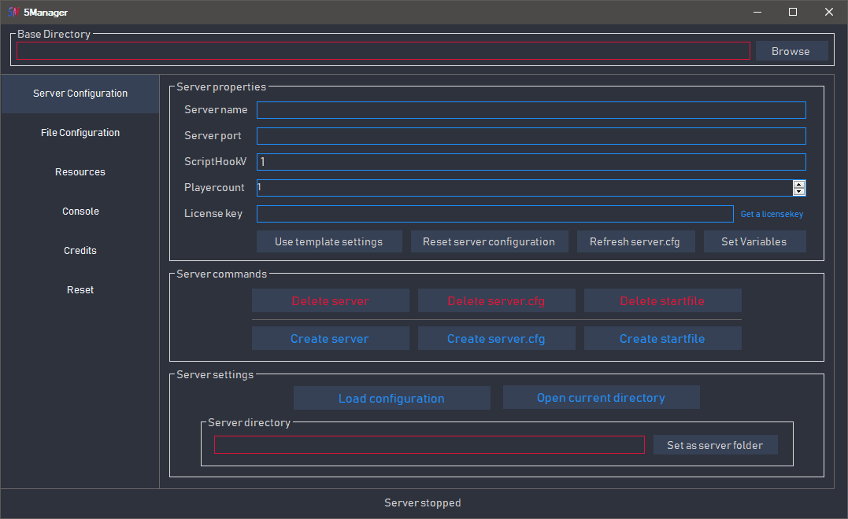
Task: Open the File Configuration tab
Action: [80, 133]
